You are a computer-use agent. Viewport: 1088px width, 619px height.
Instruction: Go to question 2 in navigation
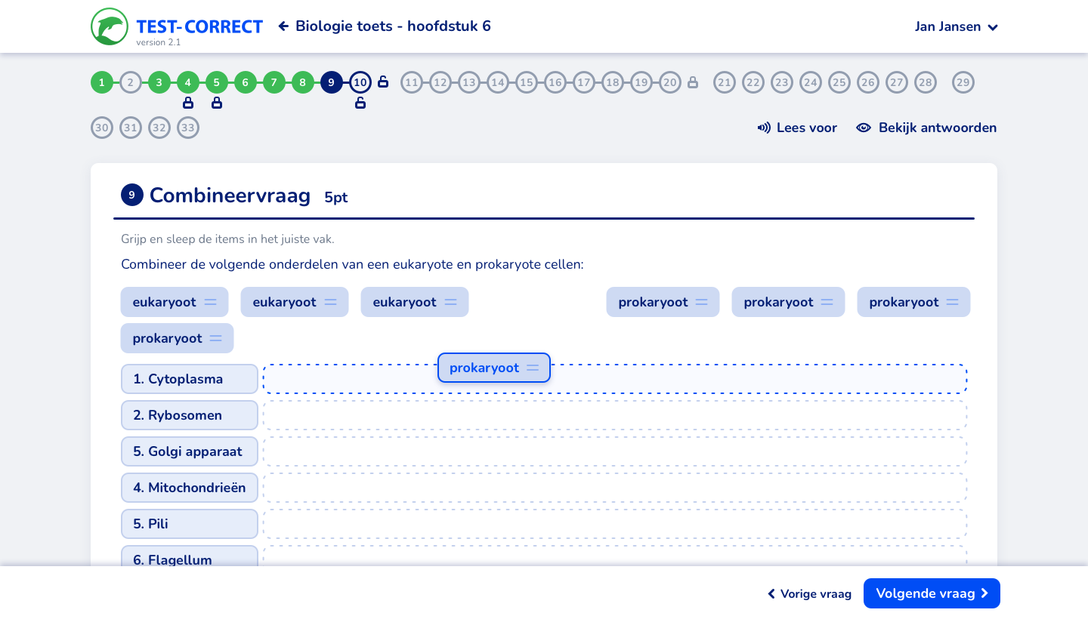131,82
